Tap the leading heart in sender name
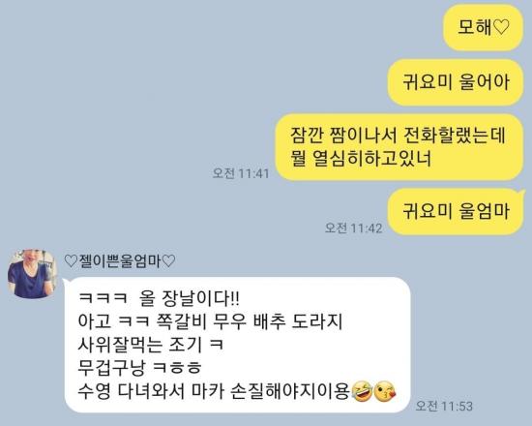The height and width of the screenshot is (426, 532). (x=72, y=261)
